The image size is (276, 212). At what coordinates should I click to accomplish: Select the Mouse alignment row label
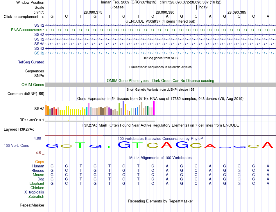[38, 175]
